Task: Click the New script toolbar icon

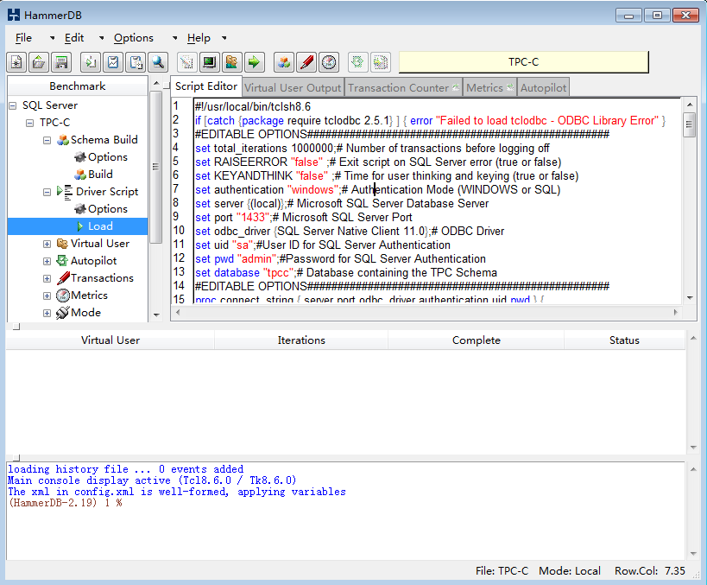Action: [16, 62]
